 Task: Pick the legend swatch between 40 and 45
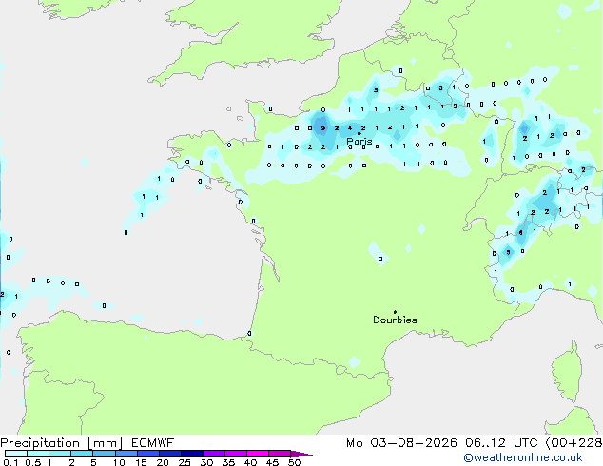point(258,454)
